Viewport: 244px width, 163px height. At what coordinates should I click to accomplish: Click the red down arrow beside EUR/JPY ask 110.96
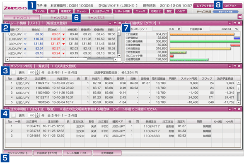[63, 39]
